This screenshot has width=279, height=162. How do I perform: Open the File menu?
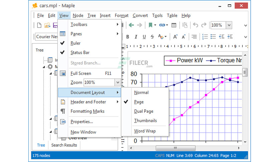(40, 15)
